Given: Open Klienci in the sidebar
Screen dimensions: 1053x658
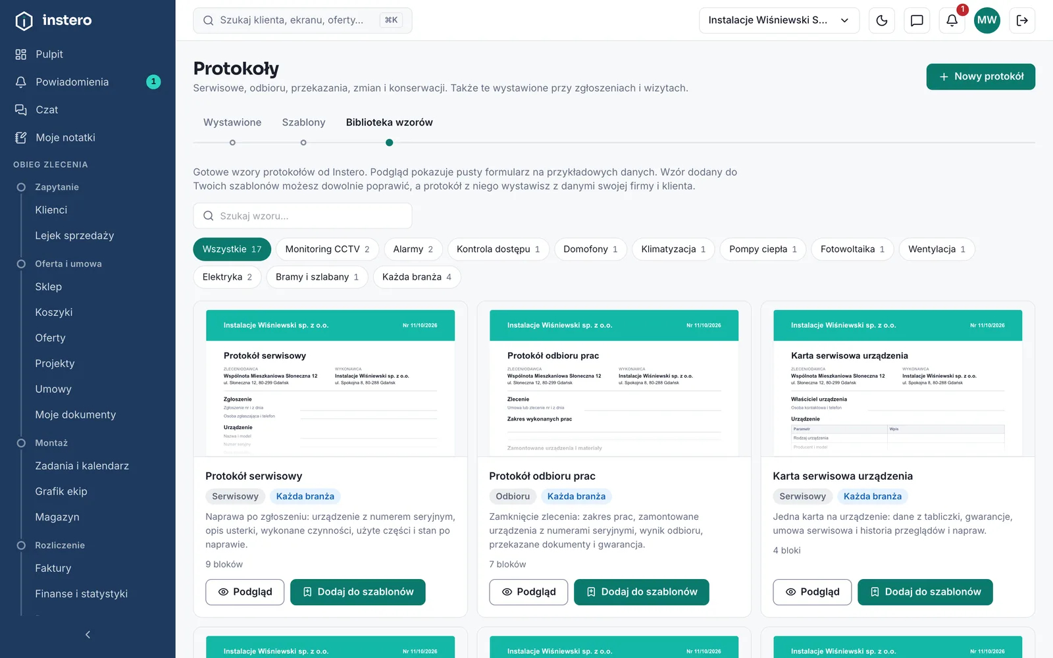Looking at the screenshot, I should 51,210.
